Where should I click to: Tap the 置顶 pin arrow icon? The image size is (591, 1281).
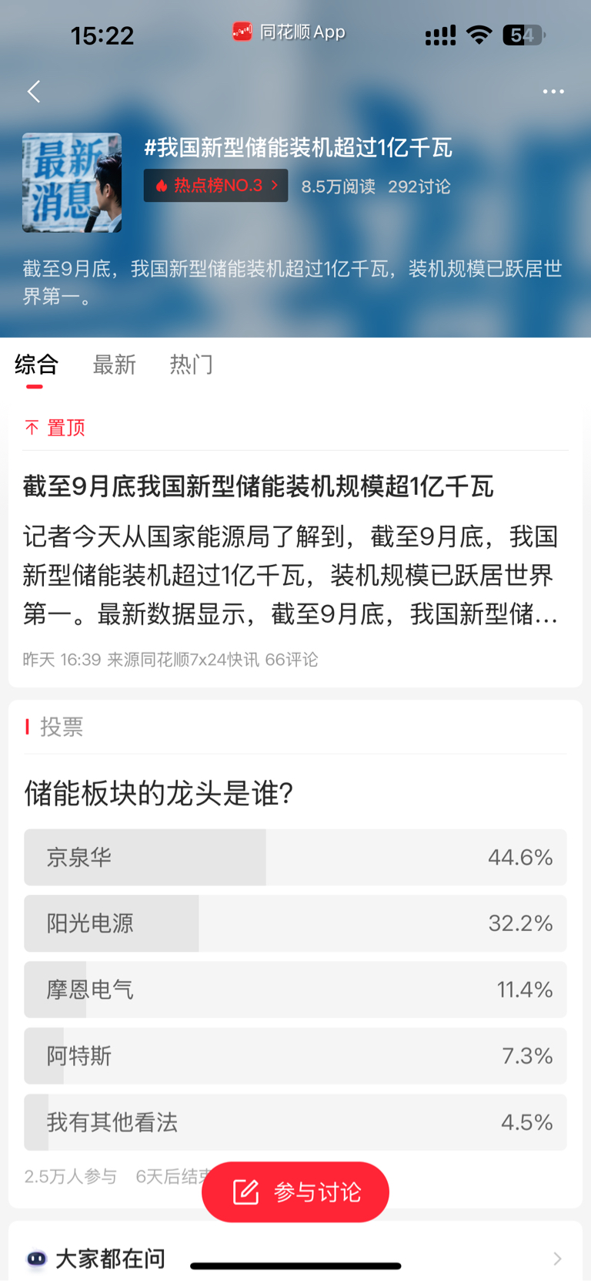tap(32, 428)
